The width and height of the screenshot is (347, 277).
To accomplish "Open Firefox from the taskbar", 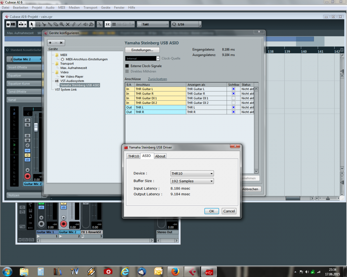I will click(x=175, y=272).
